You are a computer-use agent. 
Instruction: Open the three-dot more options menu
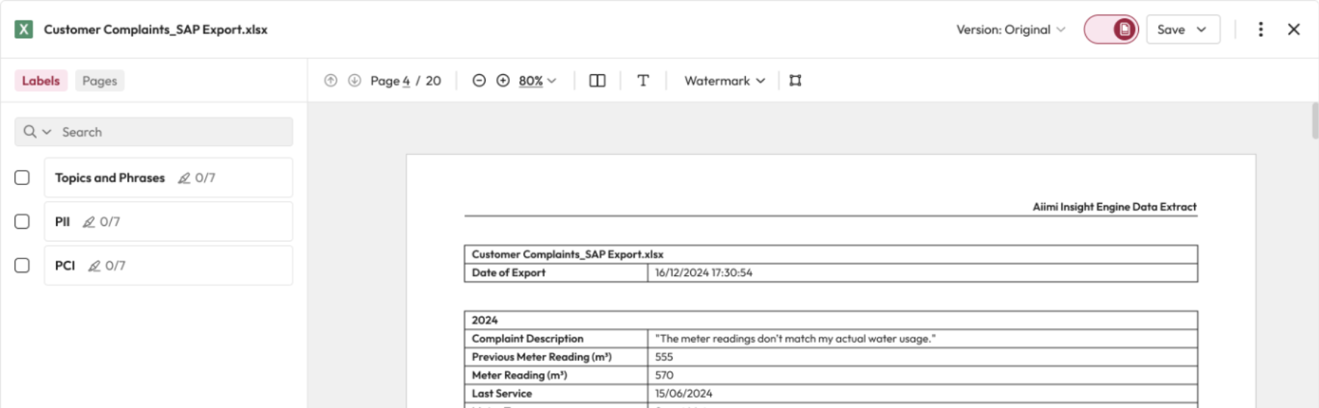coord(1261,29)
